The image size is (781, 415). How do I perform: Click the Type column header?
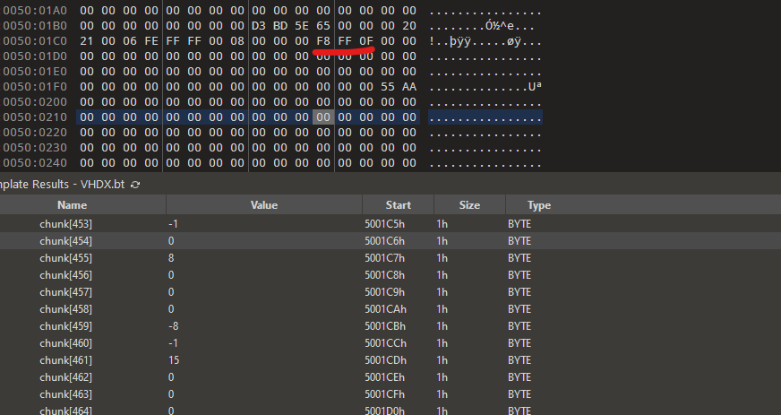pos(539,205)
